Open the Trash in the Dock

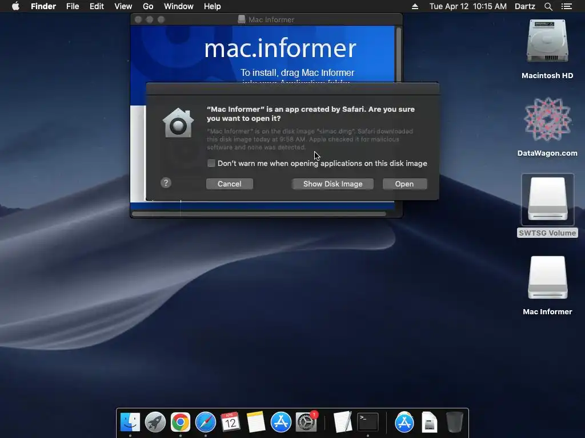455,422
